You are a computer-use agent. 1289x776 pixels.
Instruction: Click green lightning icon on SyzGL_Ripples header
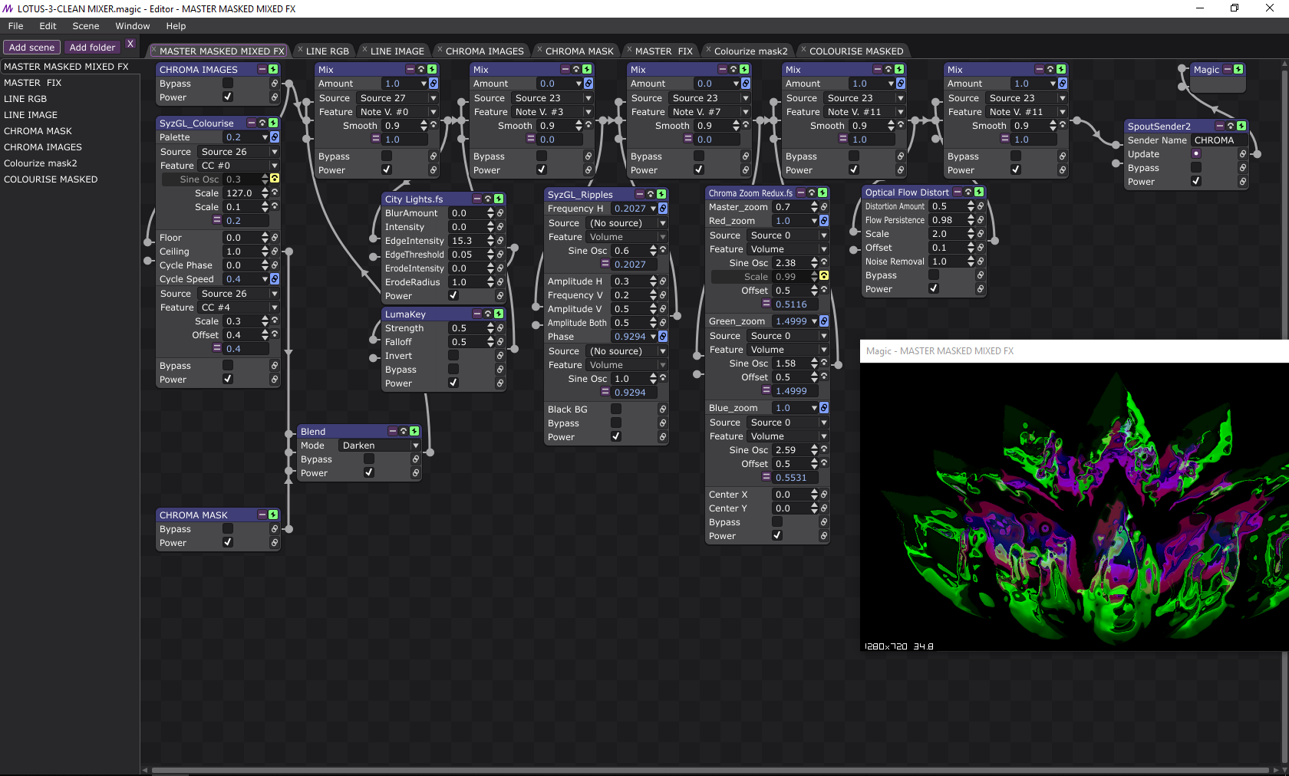[661, 194]
